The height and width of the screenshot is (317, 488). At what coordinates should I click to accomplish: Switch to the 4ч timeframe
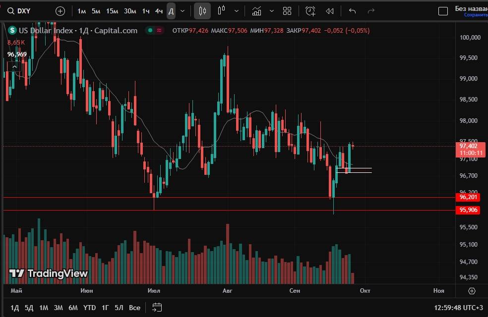pyautogui.click(x=159, y=11)
